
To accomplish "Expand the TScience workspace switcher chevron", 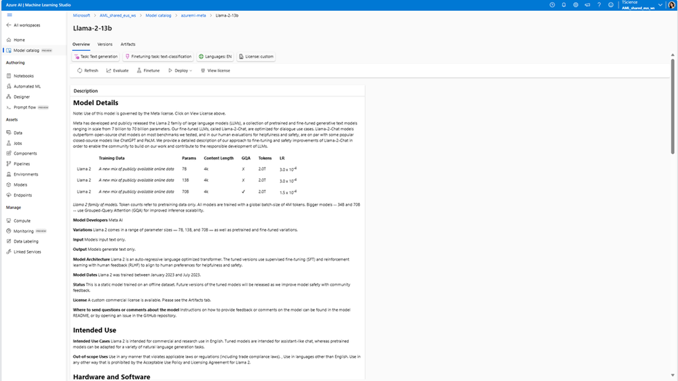I will [x=660, y=5].
